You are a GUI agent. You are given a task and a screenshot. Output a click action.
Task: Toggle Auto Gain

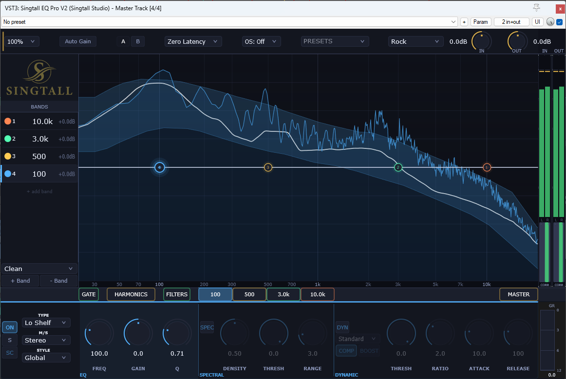[x=78, y=41]
